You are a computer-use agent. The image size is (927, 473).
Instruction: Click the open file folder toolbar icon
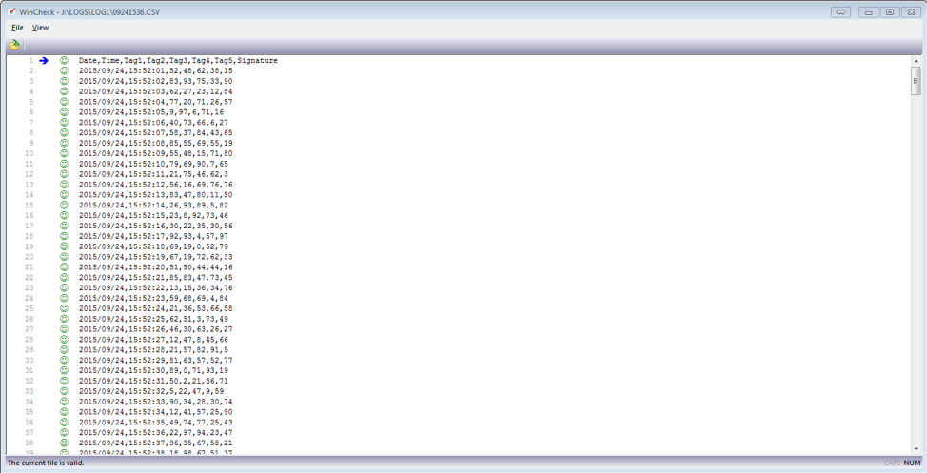click(14, 45)
